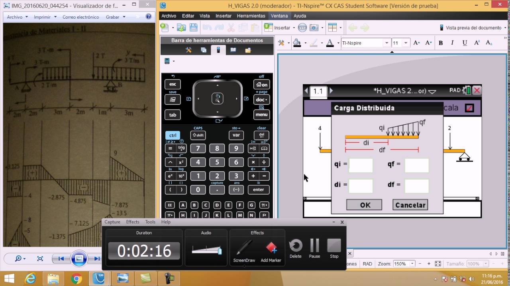Open the Editar menu
The height and width of the screenshot is (286, 510).
[188, 16]
